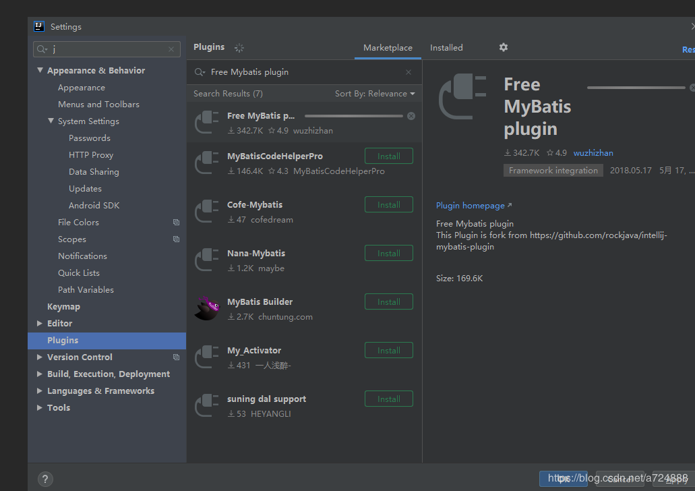
Task: Expand the Editor section
Action: 40,323
